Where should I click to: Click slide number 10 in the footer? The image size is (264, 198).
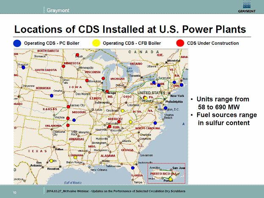[x=15, y=192]
